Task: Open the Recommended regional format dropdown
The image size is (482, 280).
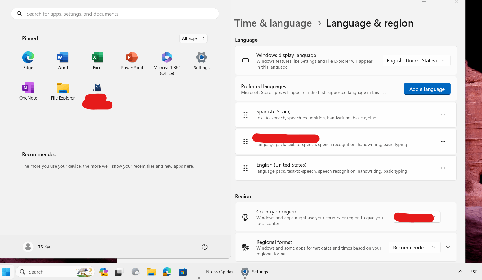Action: (x=414, y=247)
